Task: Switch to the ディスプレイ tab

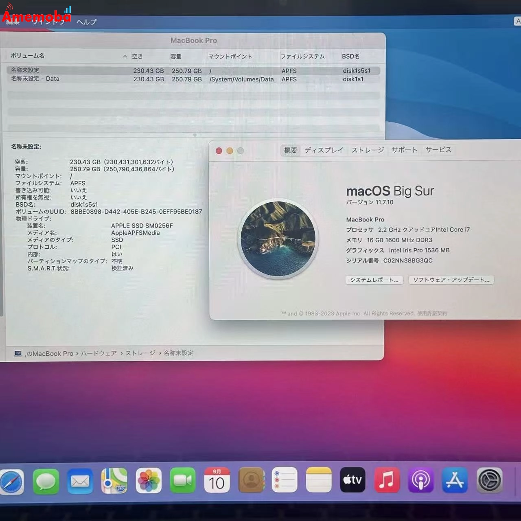Action: 324,150
